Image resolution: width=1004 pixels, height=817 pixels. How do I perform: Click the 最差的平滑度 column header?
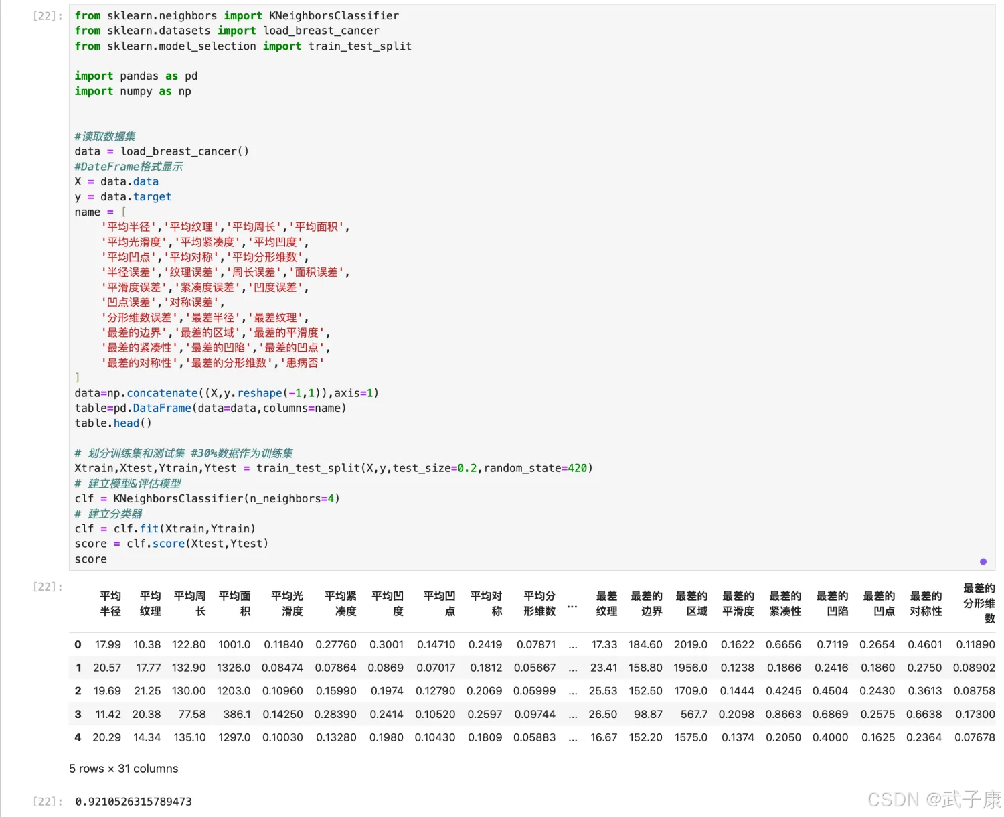[x=738, y=603]
